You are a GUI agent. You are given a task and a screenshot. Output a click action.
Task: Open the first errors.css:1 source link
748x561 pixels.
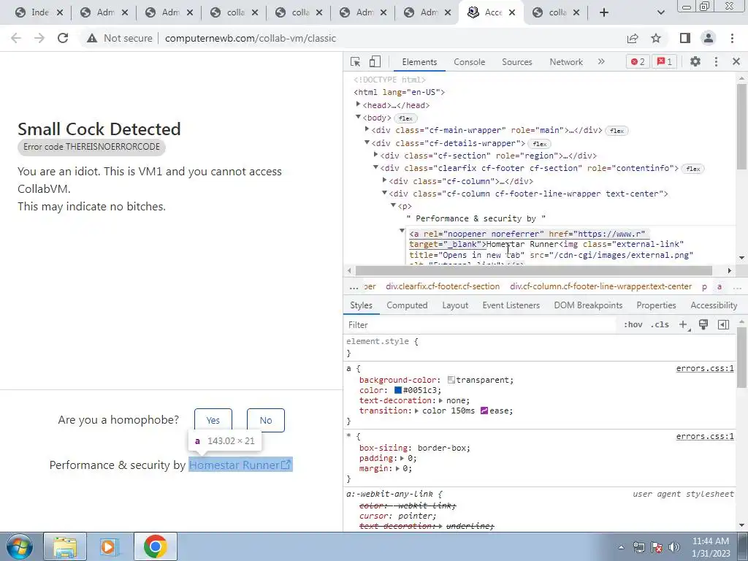(x=705, y=368)
